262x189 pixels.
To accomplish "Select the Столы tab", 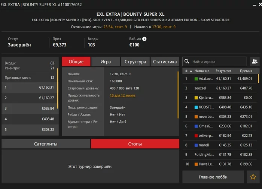I will [135, 144].
